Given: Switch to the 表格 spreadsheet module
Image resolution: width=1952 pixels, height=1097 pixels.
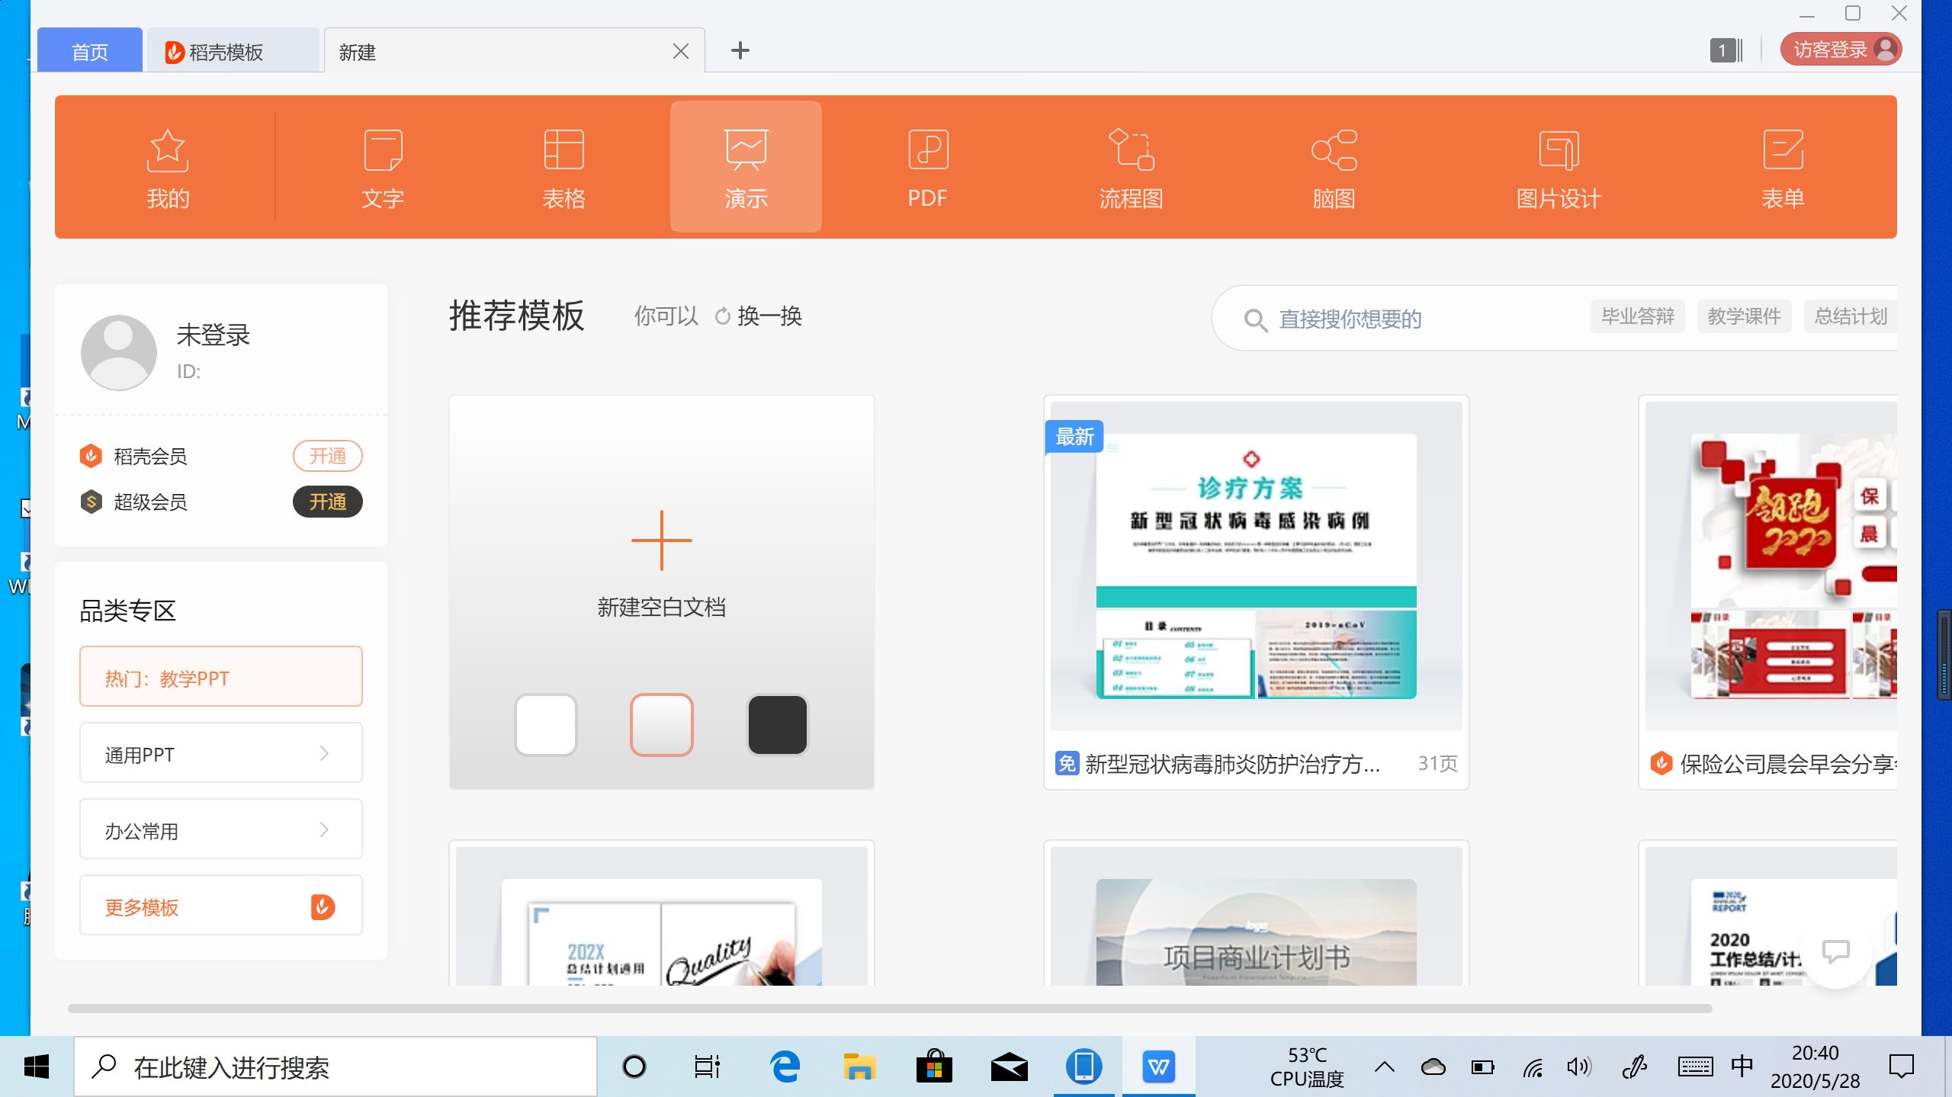Looking at the screenshot, I should pyautogui.click(x=563, y=166).
